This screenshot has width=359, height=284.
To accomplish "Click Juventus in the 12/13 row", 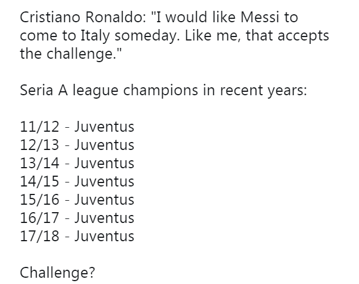I will [x=104, y=145].
